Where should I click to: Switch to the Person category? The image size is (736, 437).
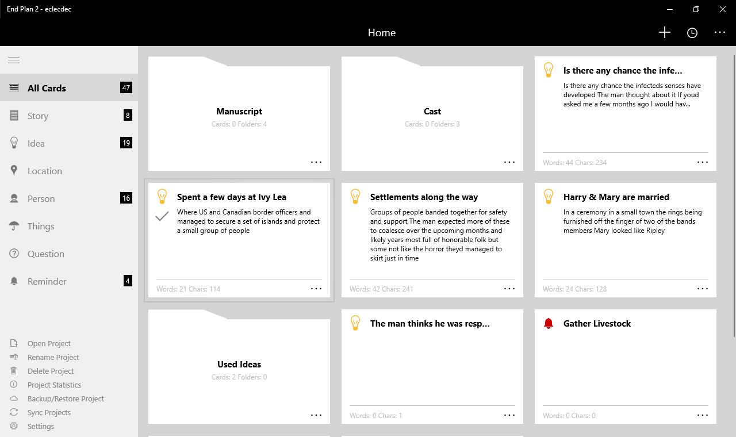41,198
